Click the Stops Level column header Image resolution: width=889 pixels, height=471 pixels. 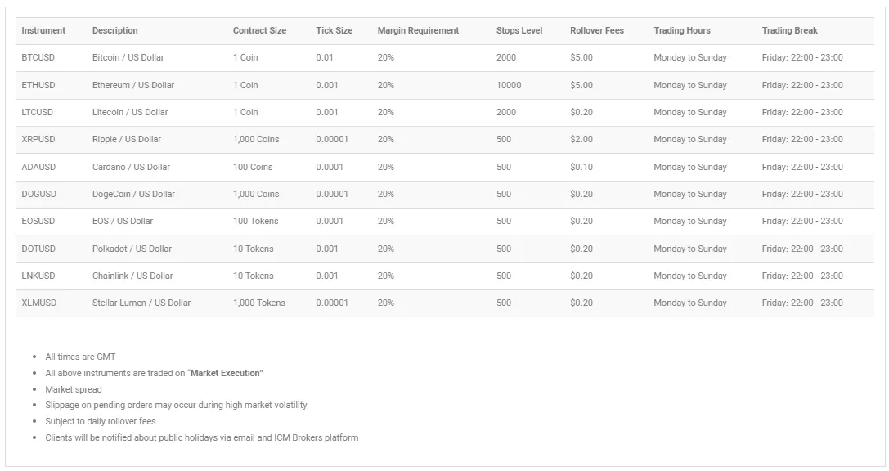[519, 30]
